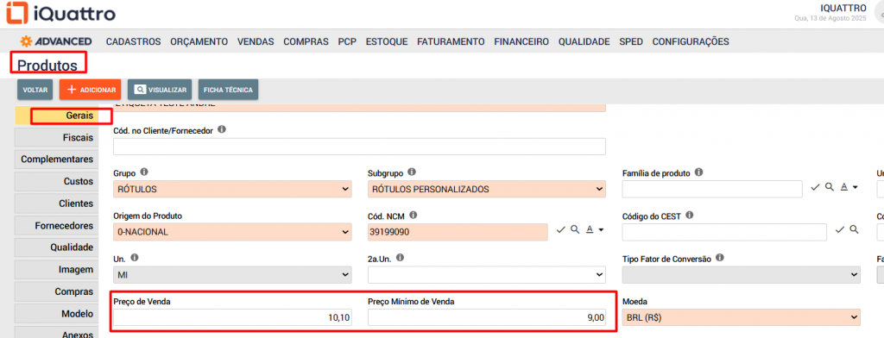Switch to the Qualidade side tab
Screen dimensions: 884x338
click(56, 247)
